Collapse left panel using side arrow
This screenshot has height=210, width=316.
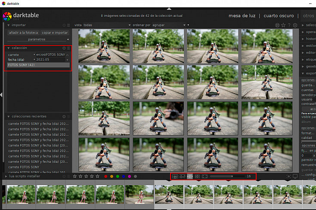(1, 94)
